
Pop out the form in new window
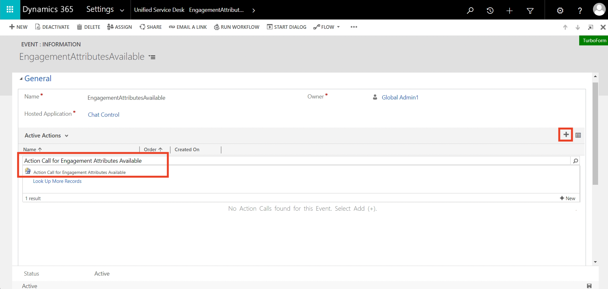tap(590, 27)
